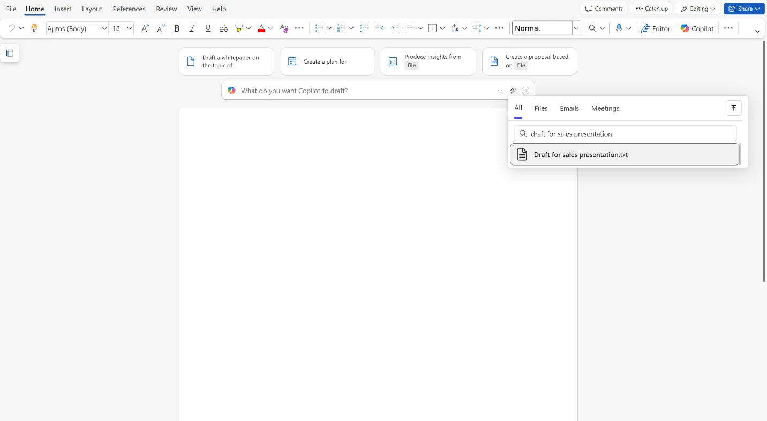
Task: Open the Editor pane
Action: tap(656, 28)
